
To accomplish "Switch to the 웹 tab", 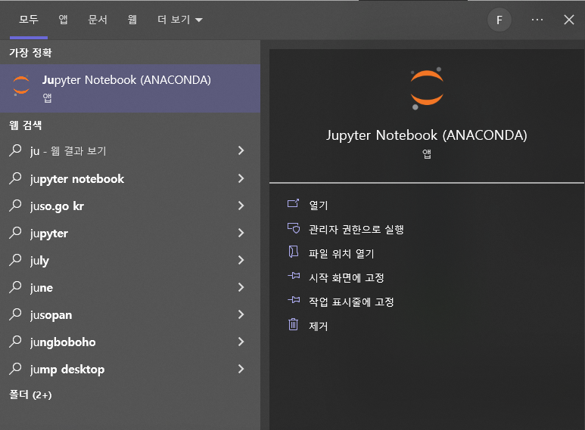I will click(132, 20).
